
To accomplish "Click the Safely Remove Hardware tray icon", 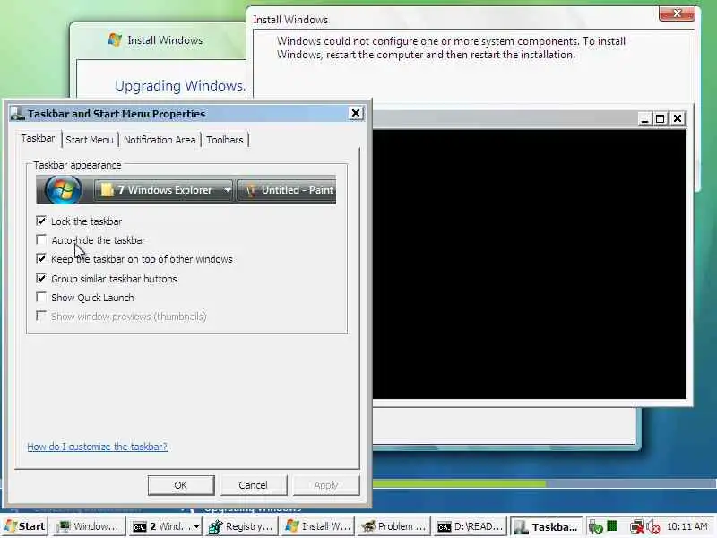I will tap(596, 527).
